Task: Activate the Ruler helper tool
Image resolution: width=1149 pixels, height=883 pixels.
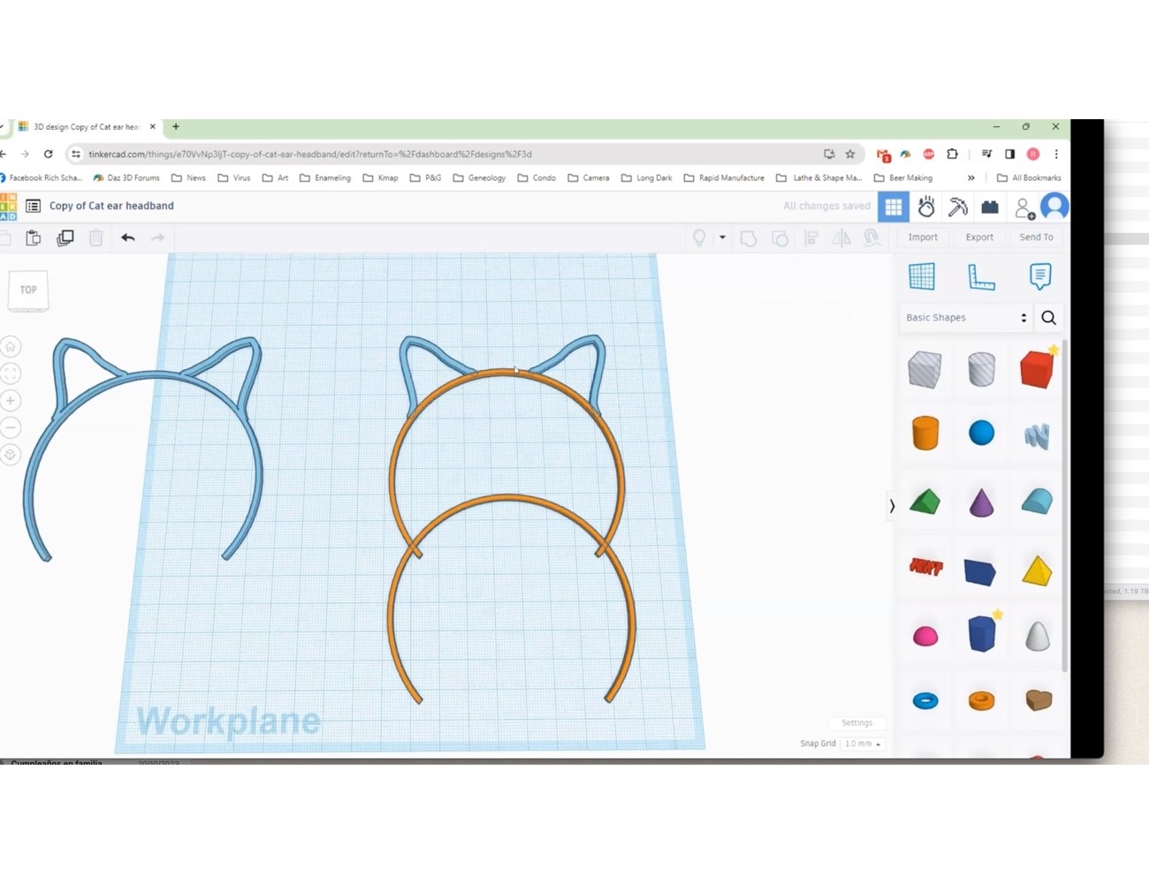Action: [981, 276]
